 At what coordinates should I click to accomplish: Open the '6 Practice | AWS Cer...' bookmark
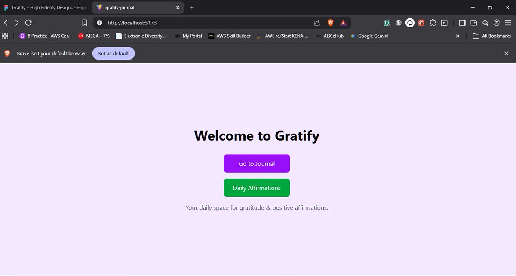tap(46, 36)
